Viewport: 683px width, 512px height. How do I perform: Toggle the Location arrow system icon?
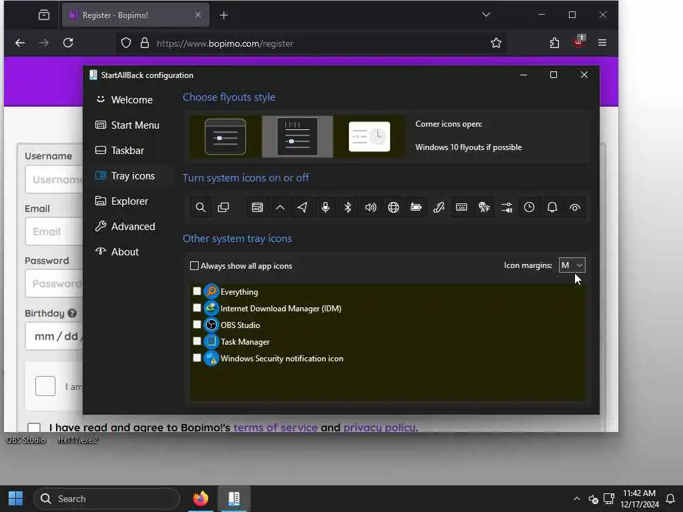(303, 208)
